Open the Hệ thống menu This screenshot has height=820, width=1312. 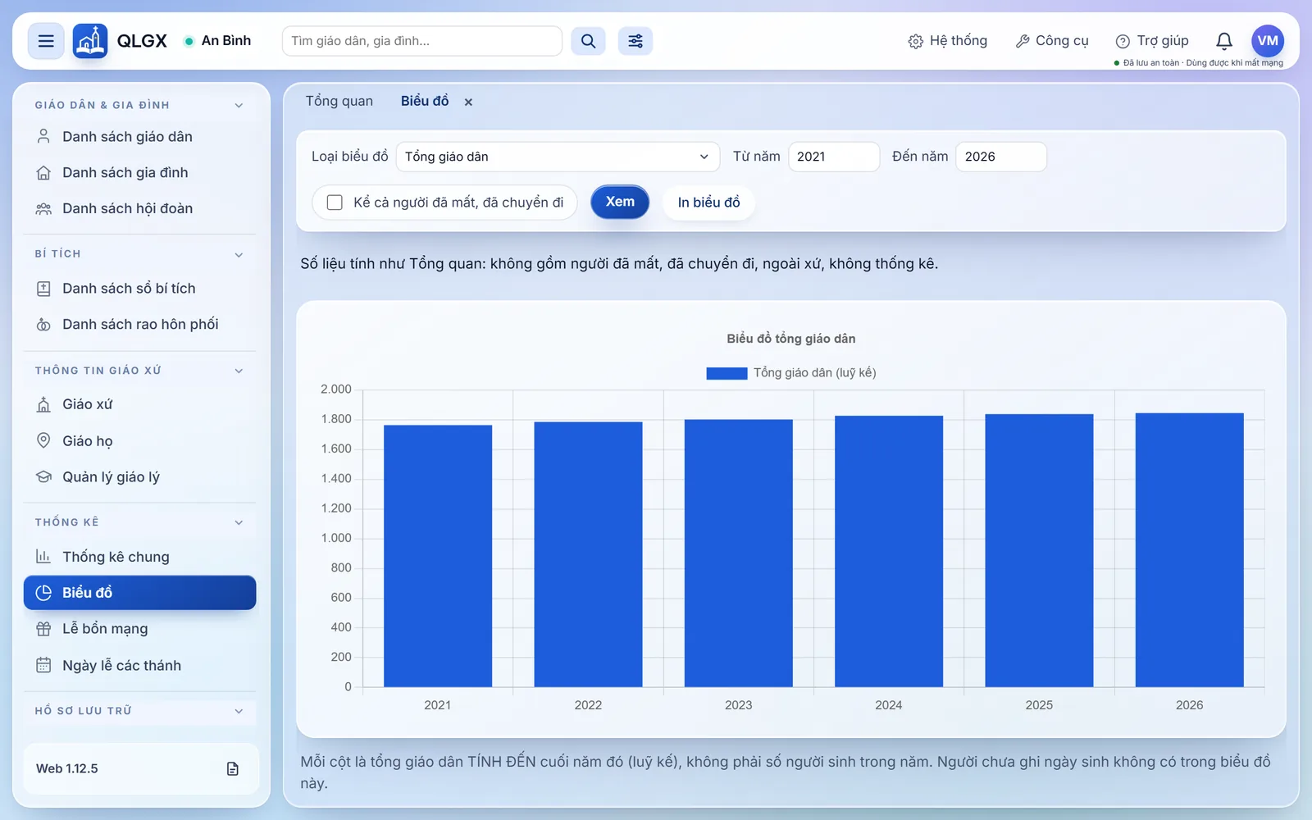(x=948, y=41)
